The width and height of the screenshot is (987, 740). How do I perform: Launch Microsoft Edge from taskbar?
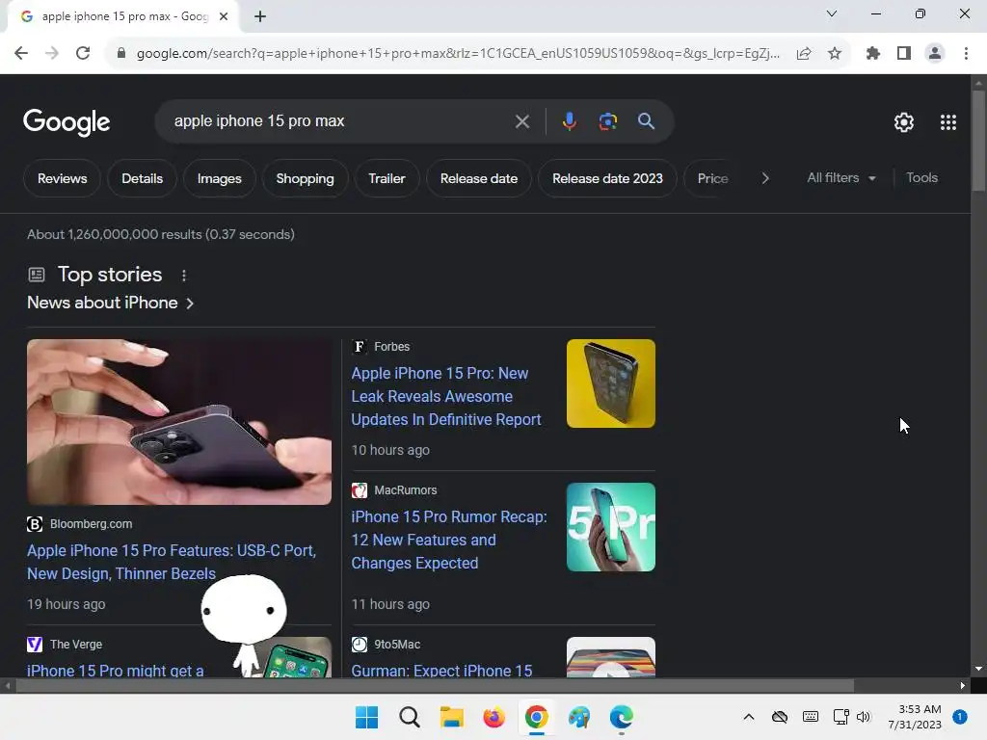(622, 717)
